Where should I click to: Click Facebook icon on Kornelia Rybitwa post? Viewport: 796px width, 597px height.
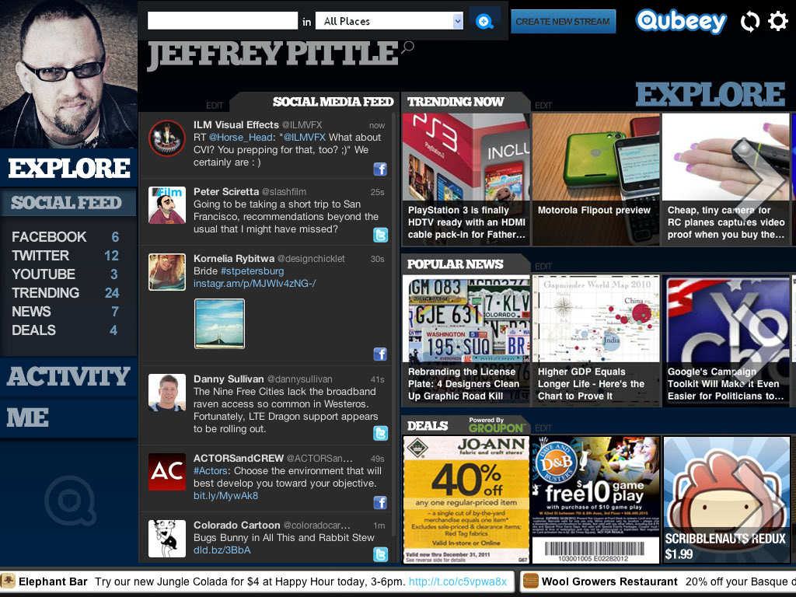(380, 354)
